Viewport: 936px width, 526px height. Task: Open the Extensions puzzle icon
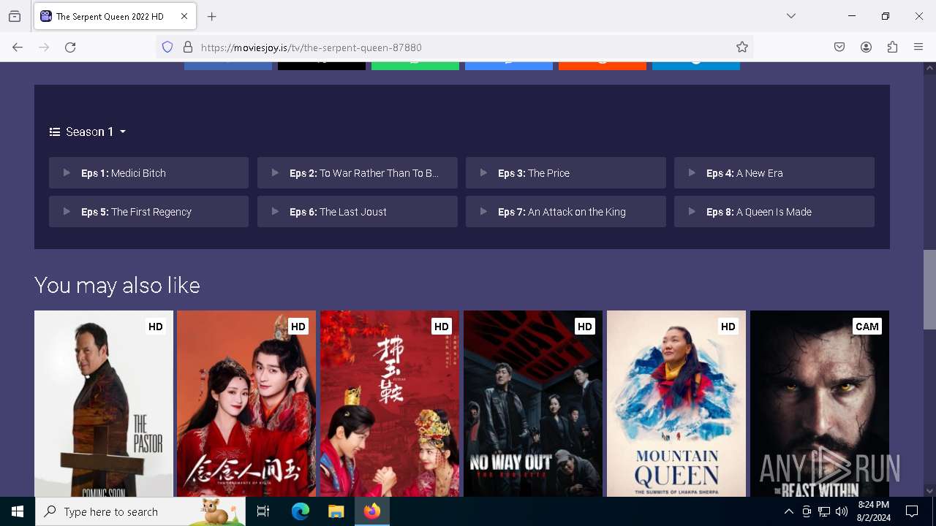pyautogui.click(x=892, y=47)
